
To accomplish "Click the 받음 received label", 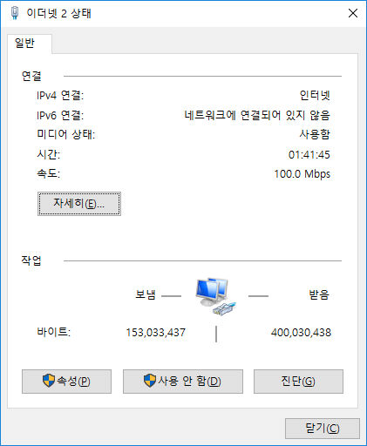I will click(319, 294).
